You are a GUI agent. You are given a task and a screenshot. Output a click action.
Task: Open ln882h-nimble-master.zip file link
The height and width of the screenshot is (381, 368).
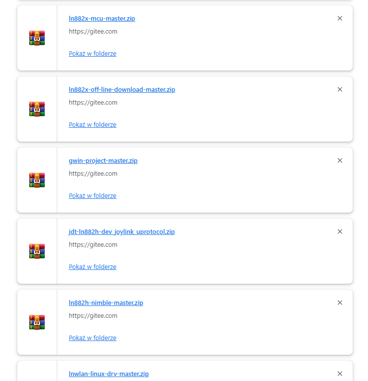[x=106, y=303]
